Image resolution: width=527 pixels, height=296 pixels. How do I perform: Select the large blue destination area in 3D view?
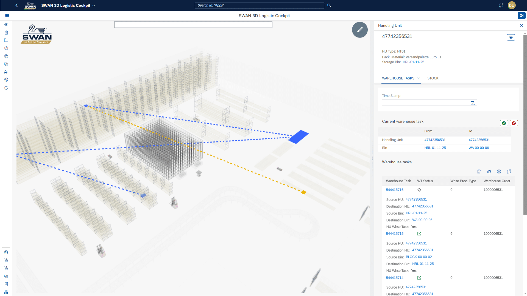pyautogui.click(x=298, y=136)
